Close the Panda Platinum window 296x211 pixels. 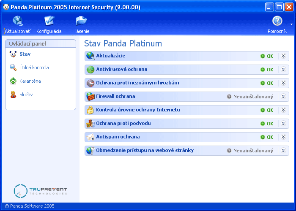(x=289, y=7)
